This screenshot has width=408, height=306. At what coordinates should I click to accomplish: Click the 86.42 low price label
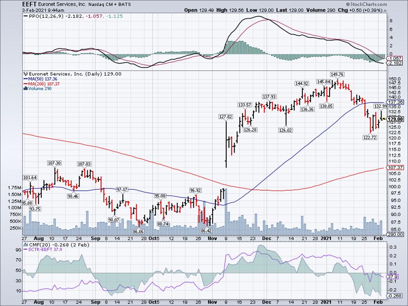[206, 230]
